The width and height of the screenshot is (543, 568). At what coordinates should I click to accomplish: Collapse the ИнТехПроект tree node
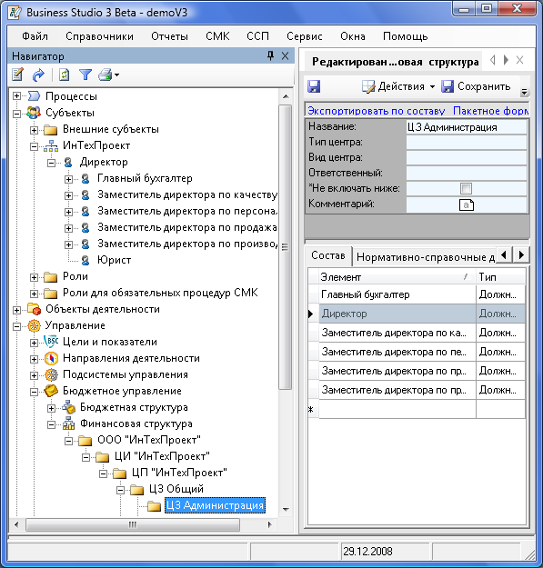[x=34, y=146]
